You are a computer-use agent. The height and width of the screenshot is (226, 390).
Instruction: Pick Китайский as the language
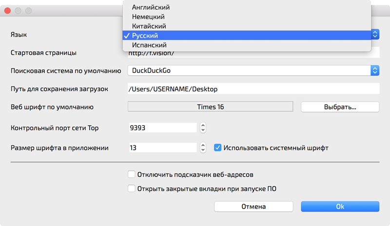pos(149,26)
